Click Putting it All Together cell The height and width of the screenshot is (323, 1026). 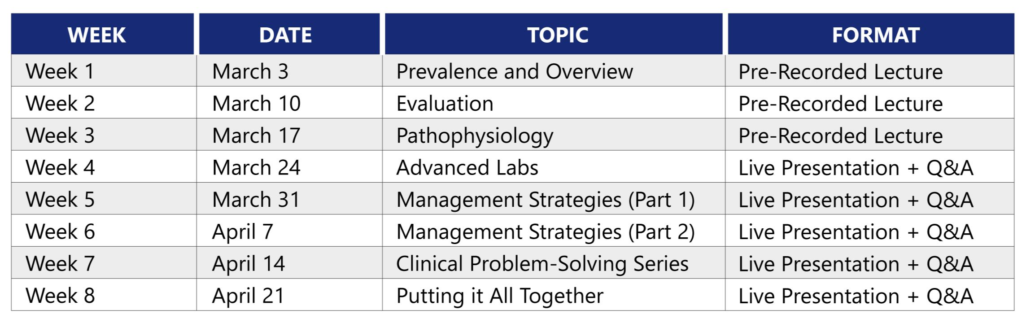coord(554,295)
